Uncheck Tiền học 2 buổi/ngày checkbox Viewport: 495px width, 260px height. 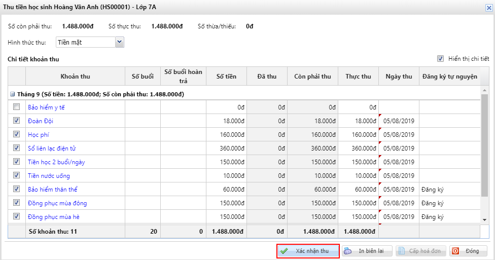pyautogui.click(x=16, y=162)
